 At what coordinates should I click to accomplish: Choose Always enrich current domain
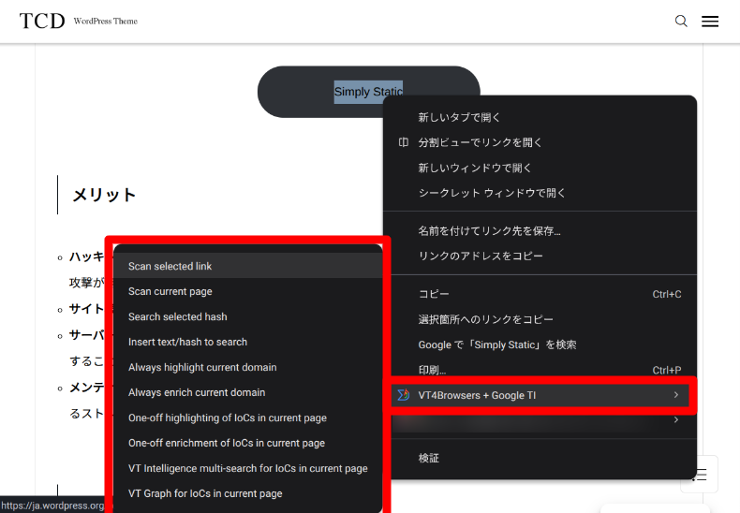[x=248, y=392]
